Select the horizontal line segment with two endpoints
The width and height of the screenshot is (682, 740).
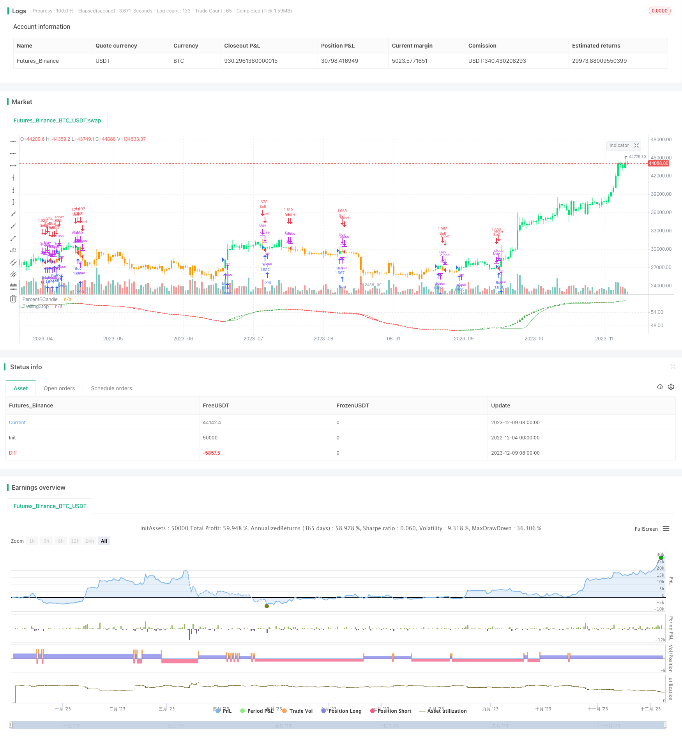point(13,166)
